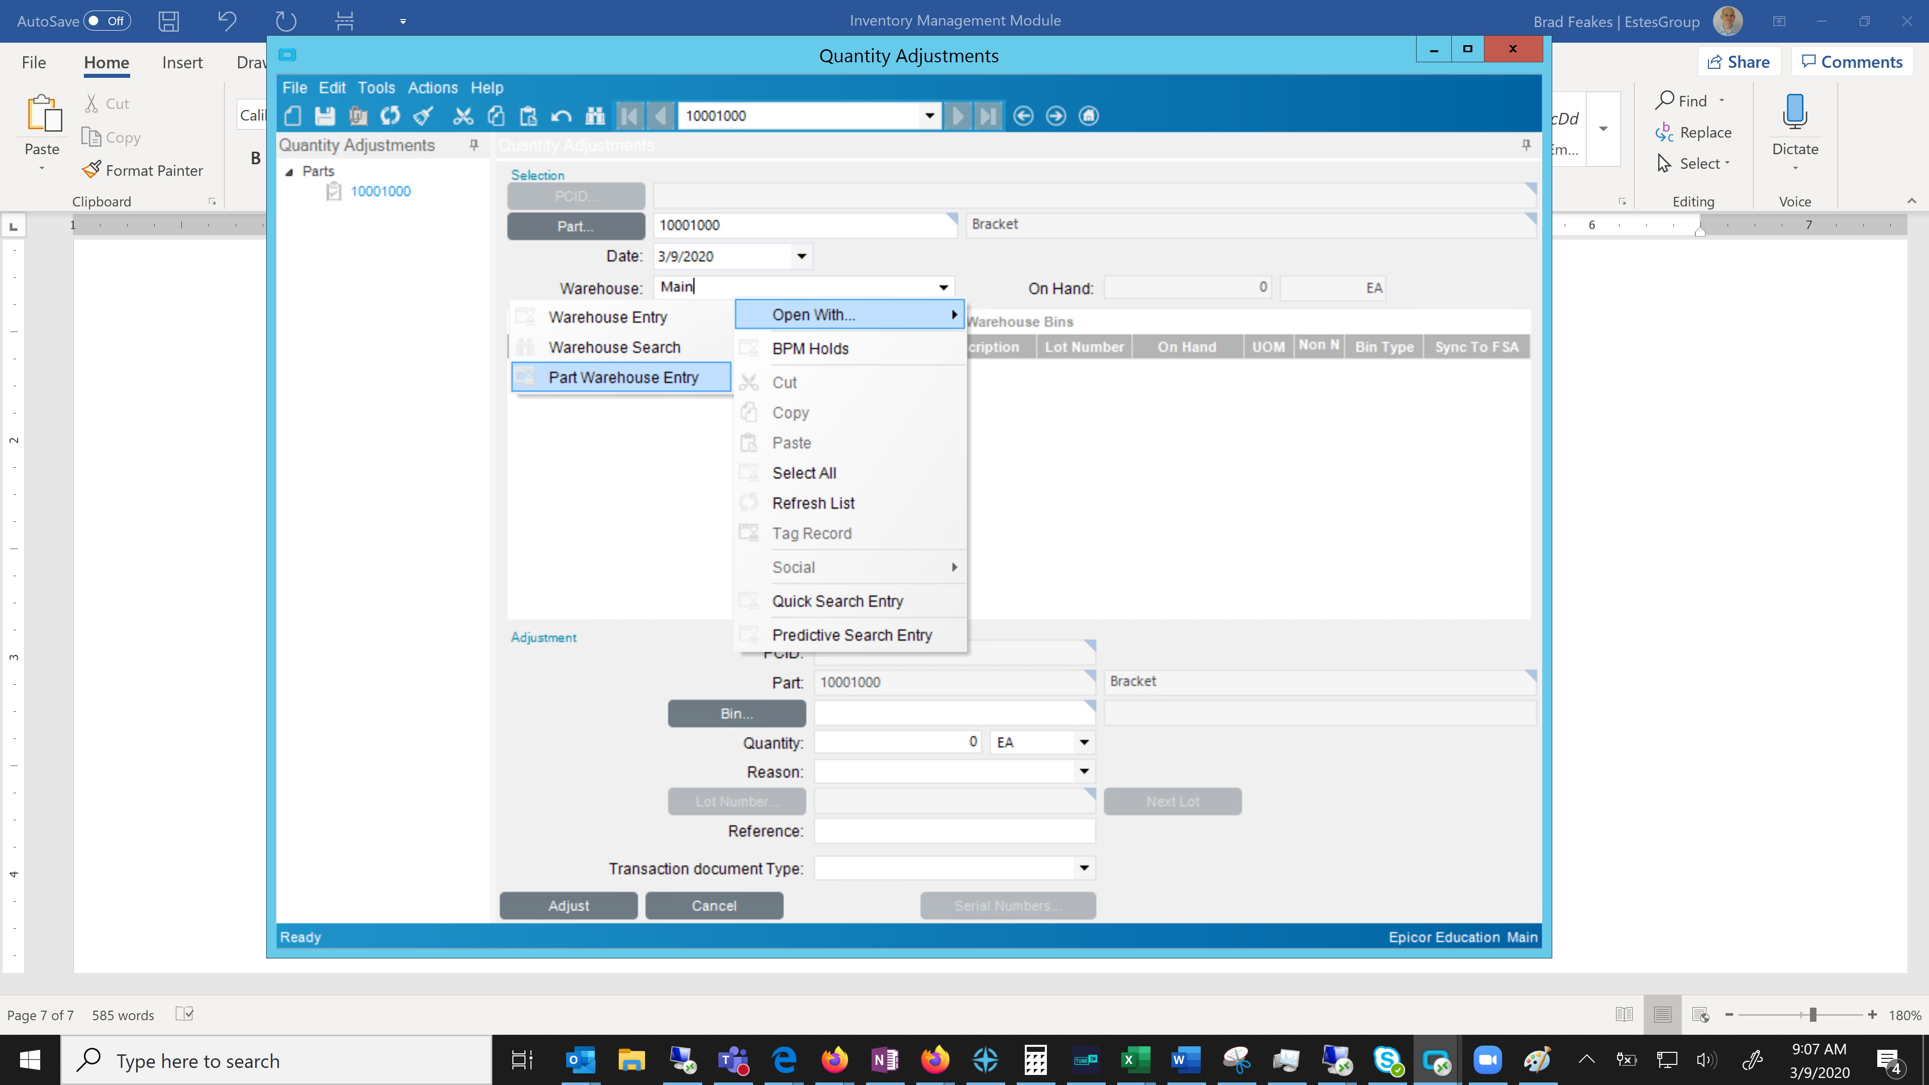Click the New record icon in Quantity Adjustments toolbar
This screenshot has width=1929, height=1085.
[x=293, y=116]
